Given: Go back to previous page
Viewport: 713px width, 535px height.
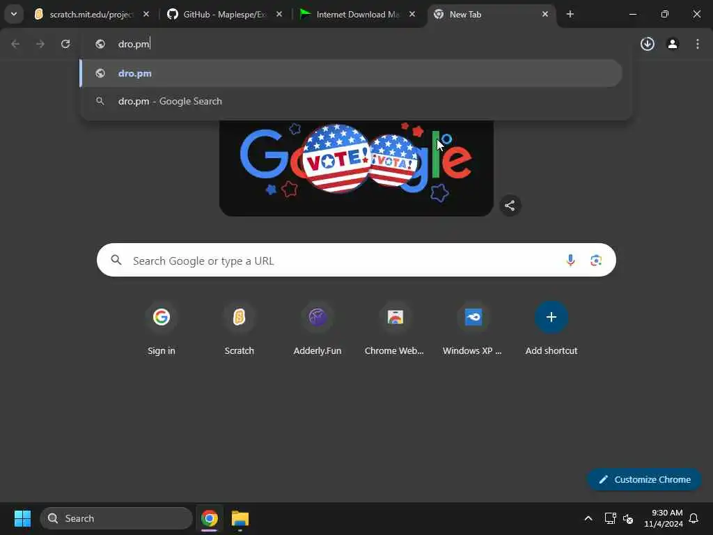Looking at the screenshot, I should tap(15, 44).
